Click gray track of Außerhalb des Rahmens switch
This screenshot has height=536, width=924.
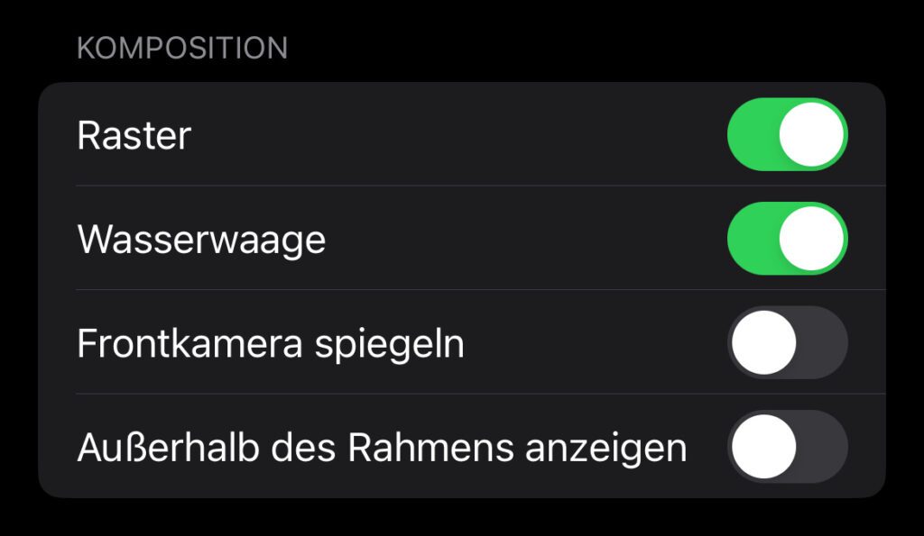click(x=823, y=447)
